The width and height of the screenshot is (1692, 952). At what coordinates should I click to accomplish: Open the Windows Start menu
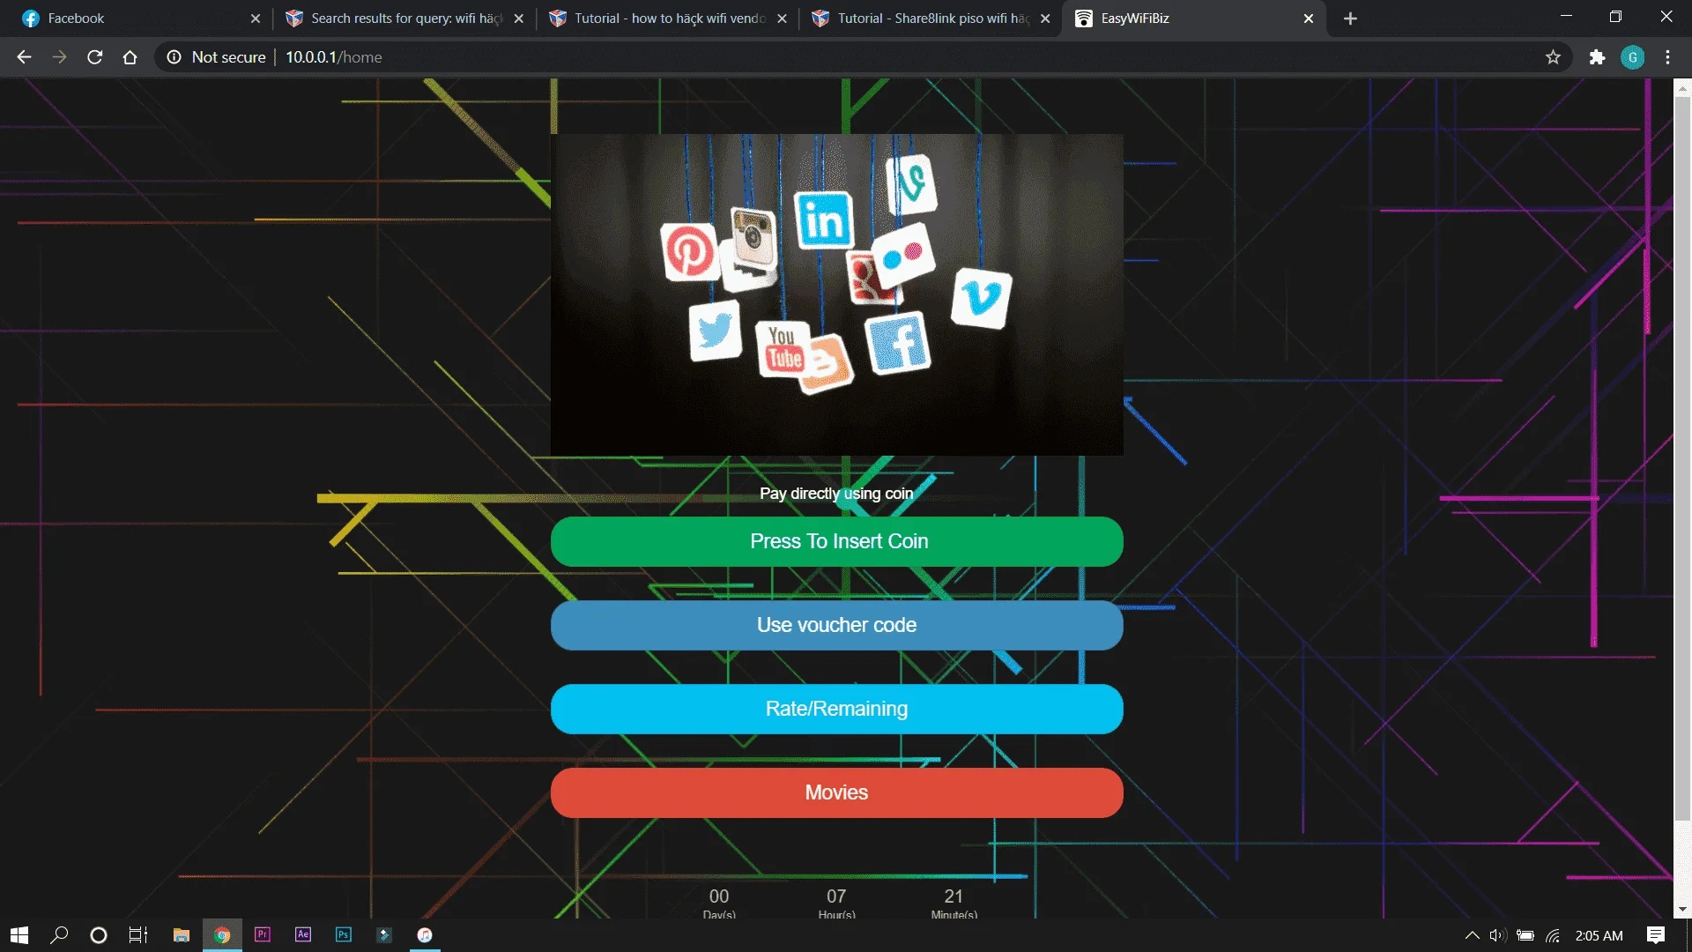click(19, 935)
